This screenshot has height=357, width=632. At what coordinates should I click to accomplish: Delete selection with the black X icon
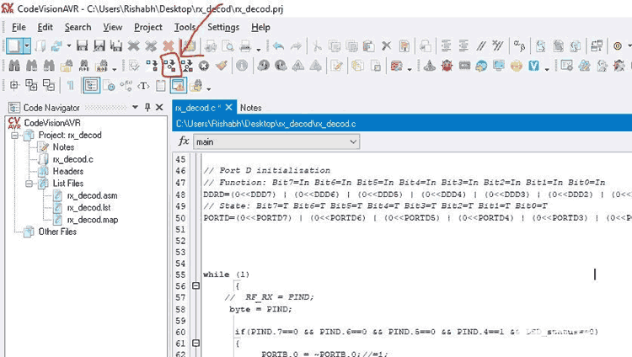387,46
